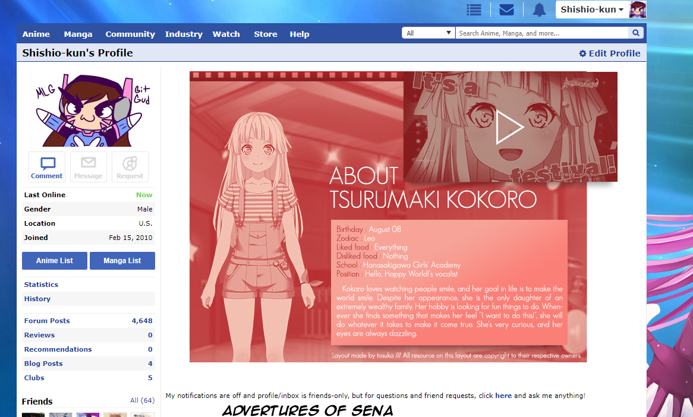View all 64 friends
Image resolution: width=693 pixels, height=417 pixels.
tap(142, 400)
